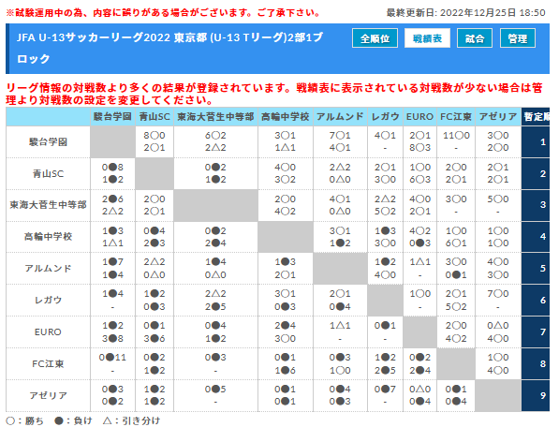Click the 駿台学園 column header
Screen dimensions: 559x427
point(112,116)
